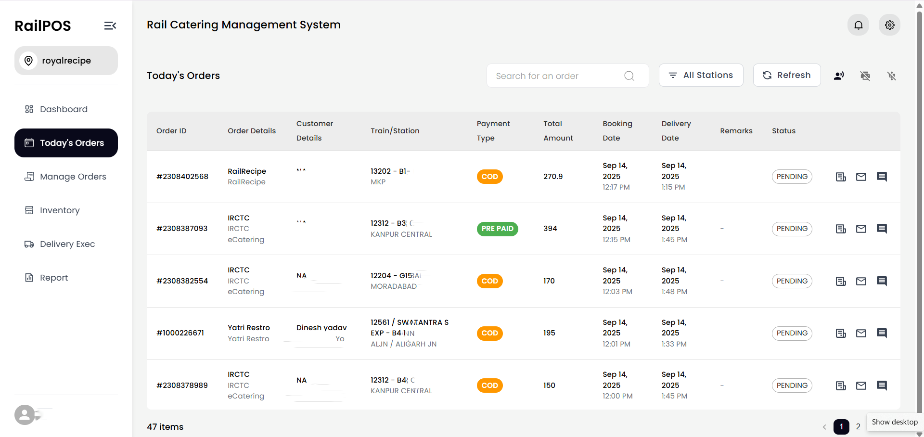Go to previous page with the chevron

tap(823, 427)
